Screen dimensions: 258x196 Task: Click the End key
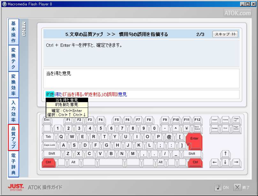pyautogui.click(x=225, y=129)
